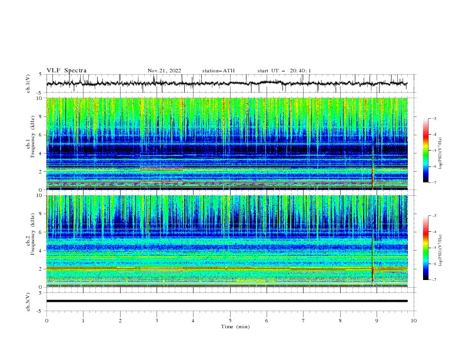The image size is (466, 360).
Task: Click the time axis tick label '0'
Action: 46,321
